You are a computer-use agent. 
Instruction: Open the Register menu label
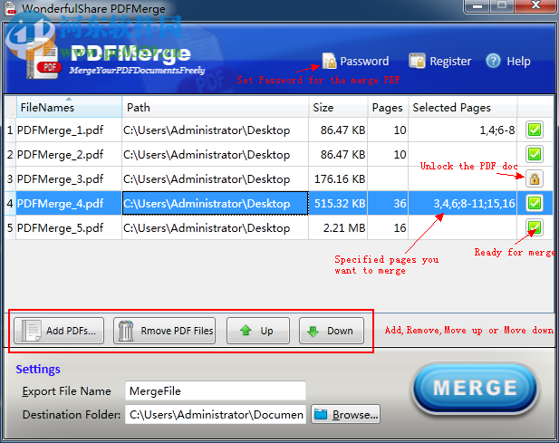pos(450,62)
